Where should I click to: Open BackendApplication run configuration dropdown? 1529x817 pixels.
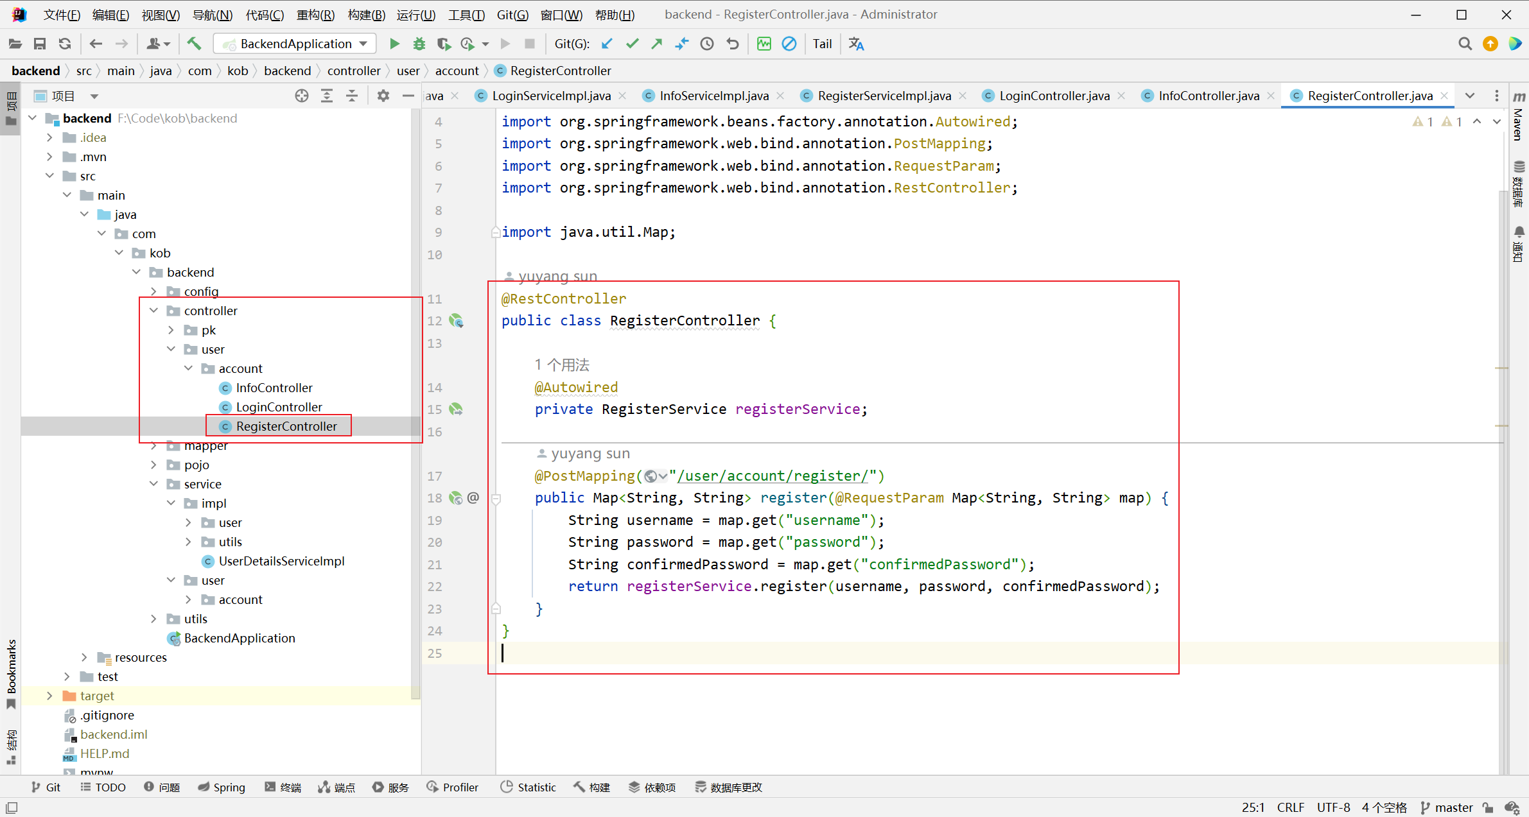[x=295, y=44]
